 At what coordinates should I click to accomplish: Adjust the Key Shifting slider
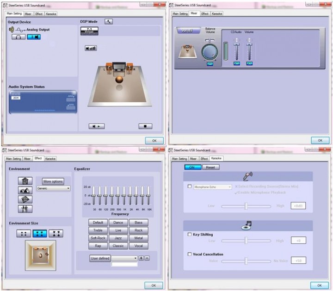click(246, 241)
